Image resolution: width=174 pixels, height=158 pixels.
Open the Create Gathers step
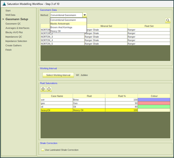(13, 46)
